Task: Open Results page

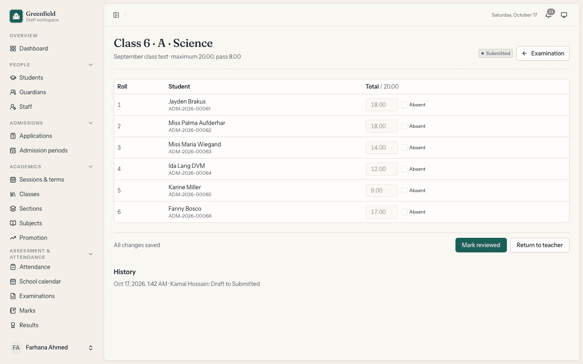Action: click(52, 325)
